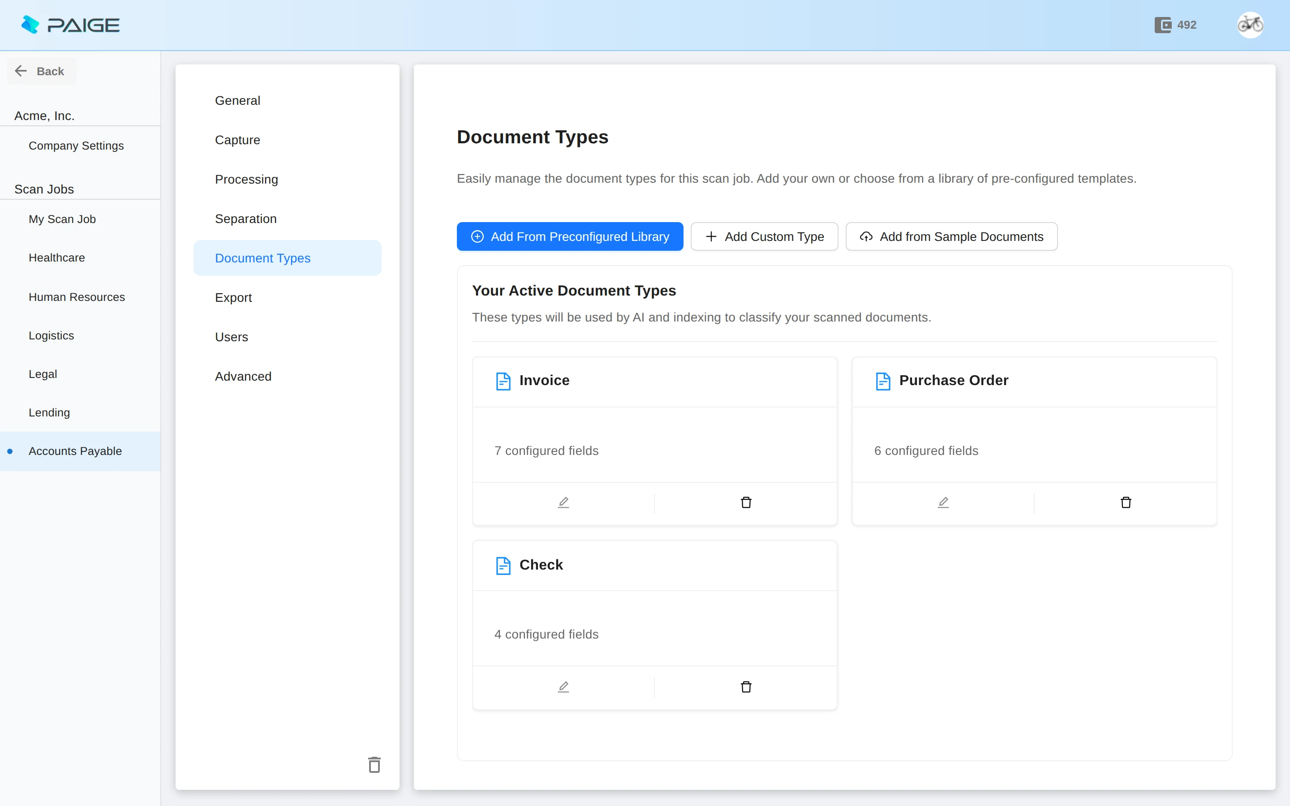Click the Acme, Inc. company heading
Viewport: 1290px width, 806px height.
44,116
